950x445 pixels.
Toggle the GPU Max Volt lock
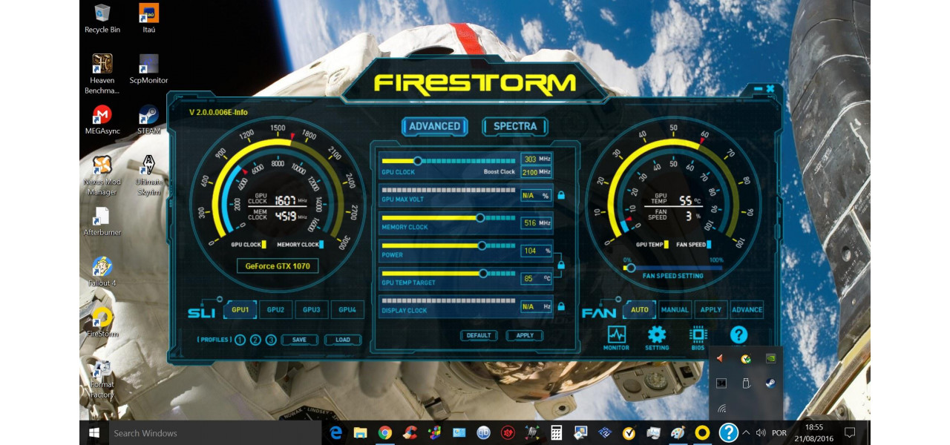coord(561,195)
